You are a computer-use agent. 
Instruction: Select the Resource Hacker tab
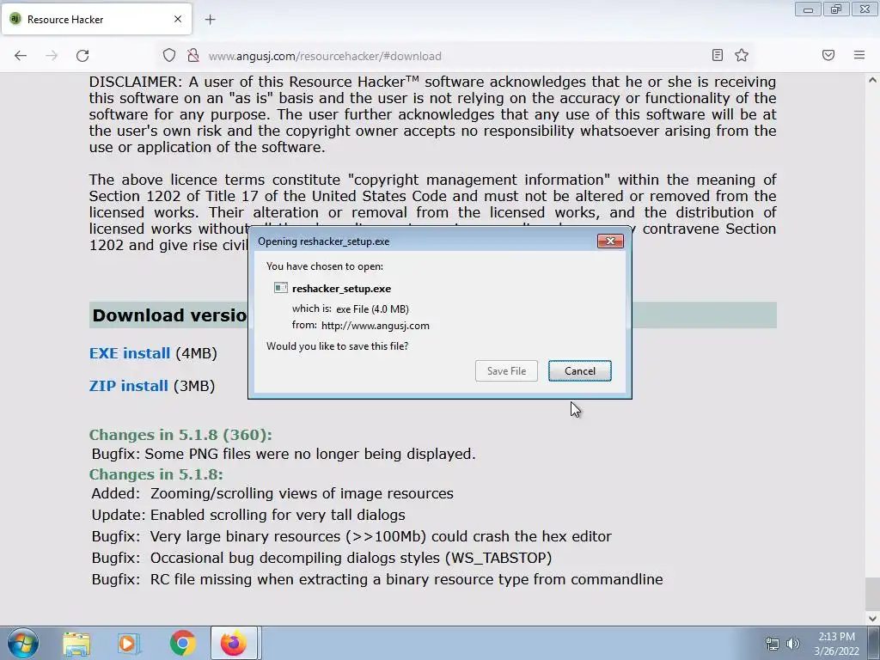tap(96, 19)
